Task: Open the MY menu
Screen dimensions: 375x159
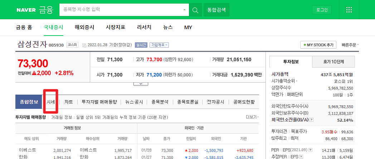Action: 188,27
